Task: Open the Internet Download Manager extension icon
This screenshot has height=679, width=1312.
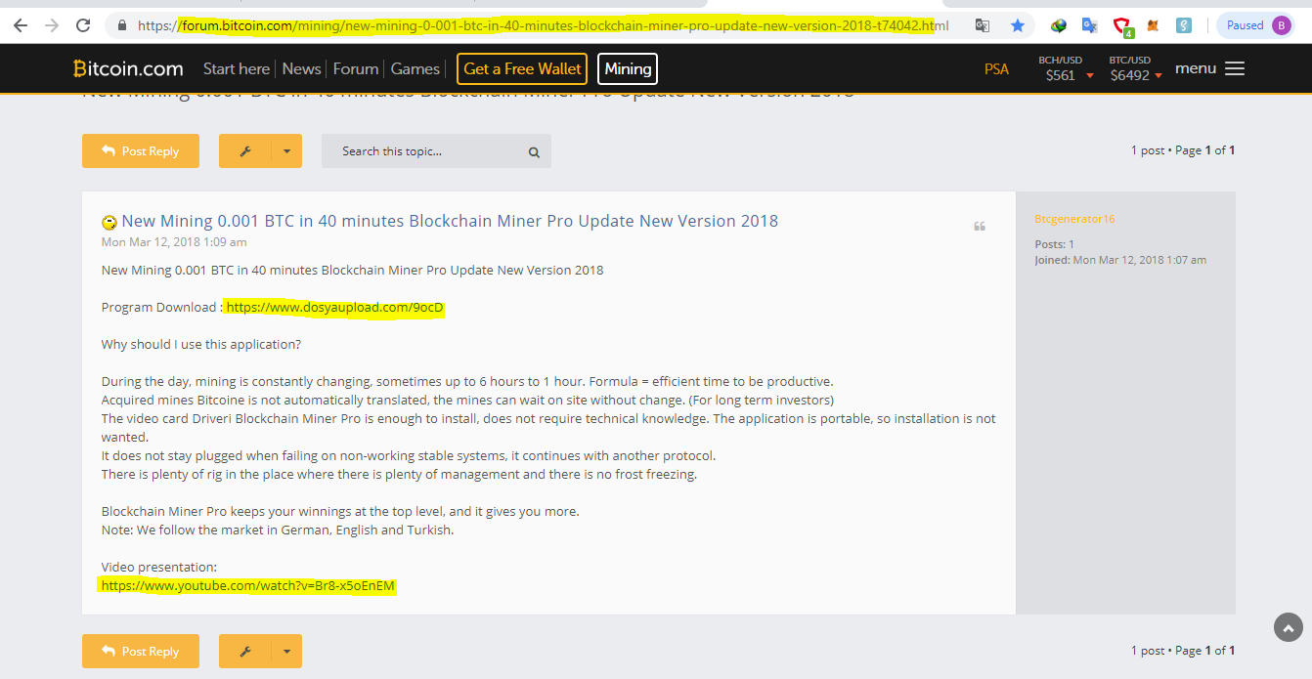Action: point(1058,26)
